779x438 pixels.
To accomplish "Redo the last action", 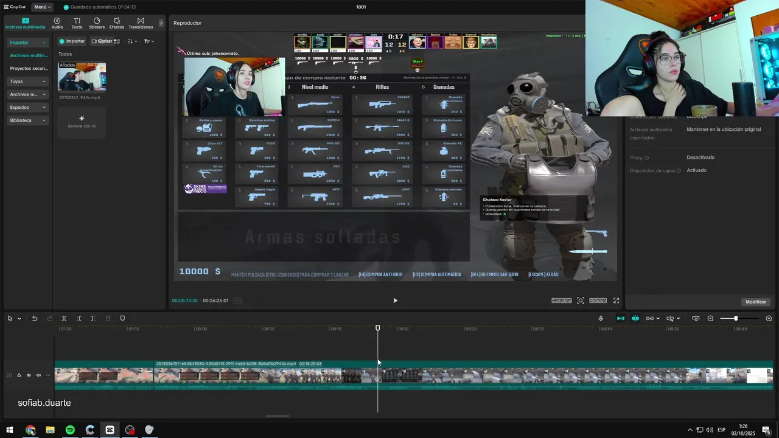I will coord(49,318).
